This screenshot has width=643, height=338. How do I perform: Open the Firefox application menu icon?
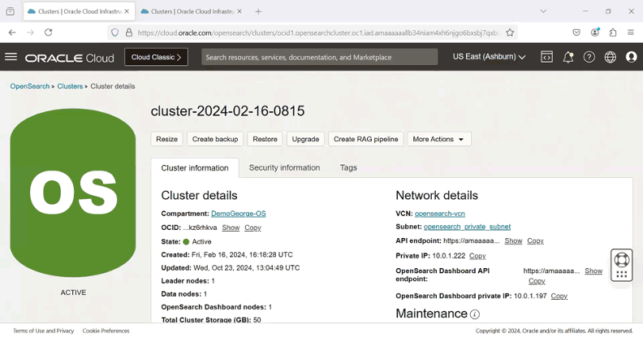631,32
